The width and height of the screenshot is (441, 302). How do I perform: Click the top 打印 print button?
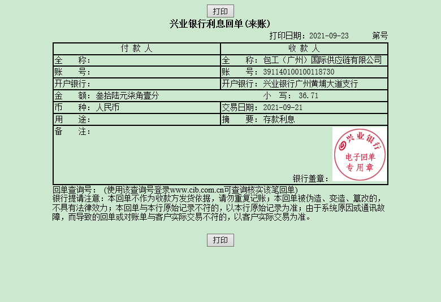(x=220, y=11)
